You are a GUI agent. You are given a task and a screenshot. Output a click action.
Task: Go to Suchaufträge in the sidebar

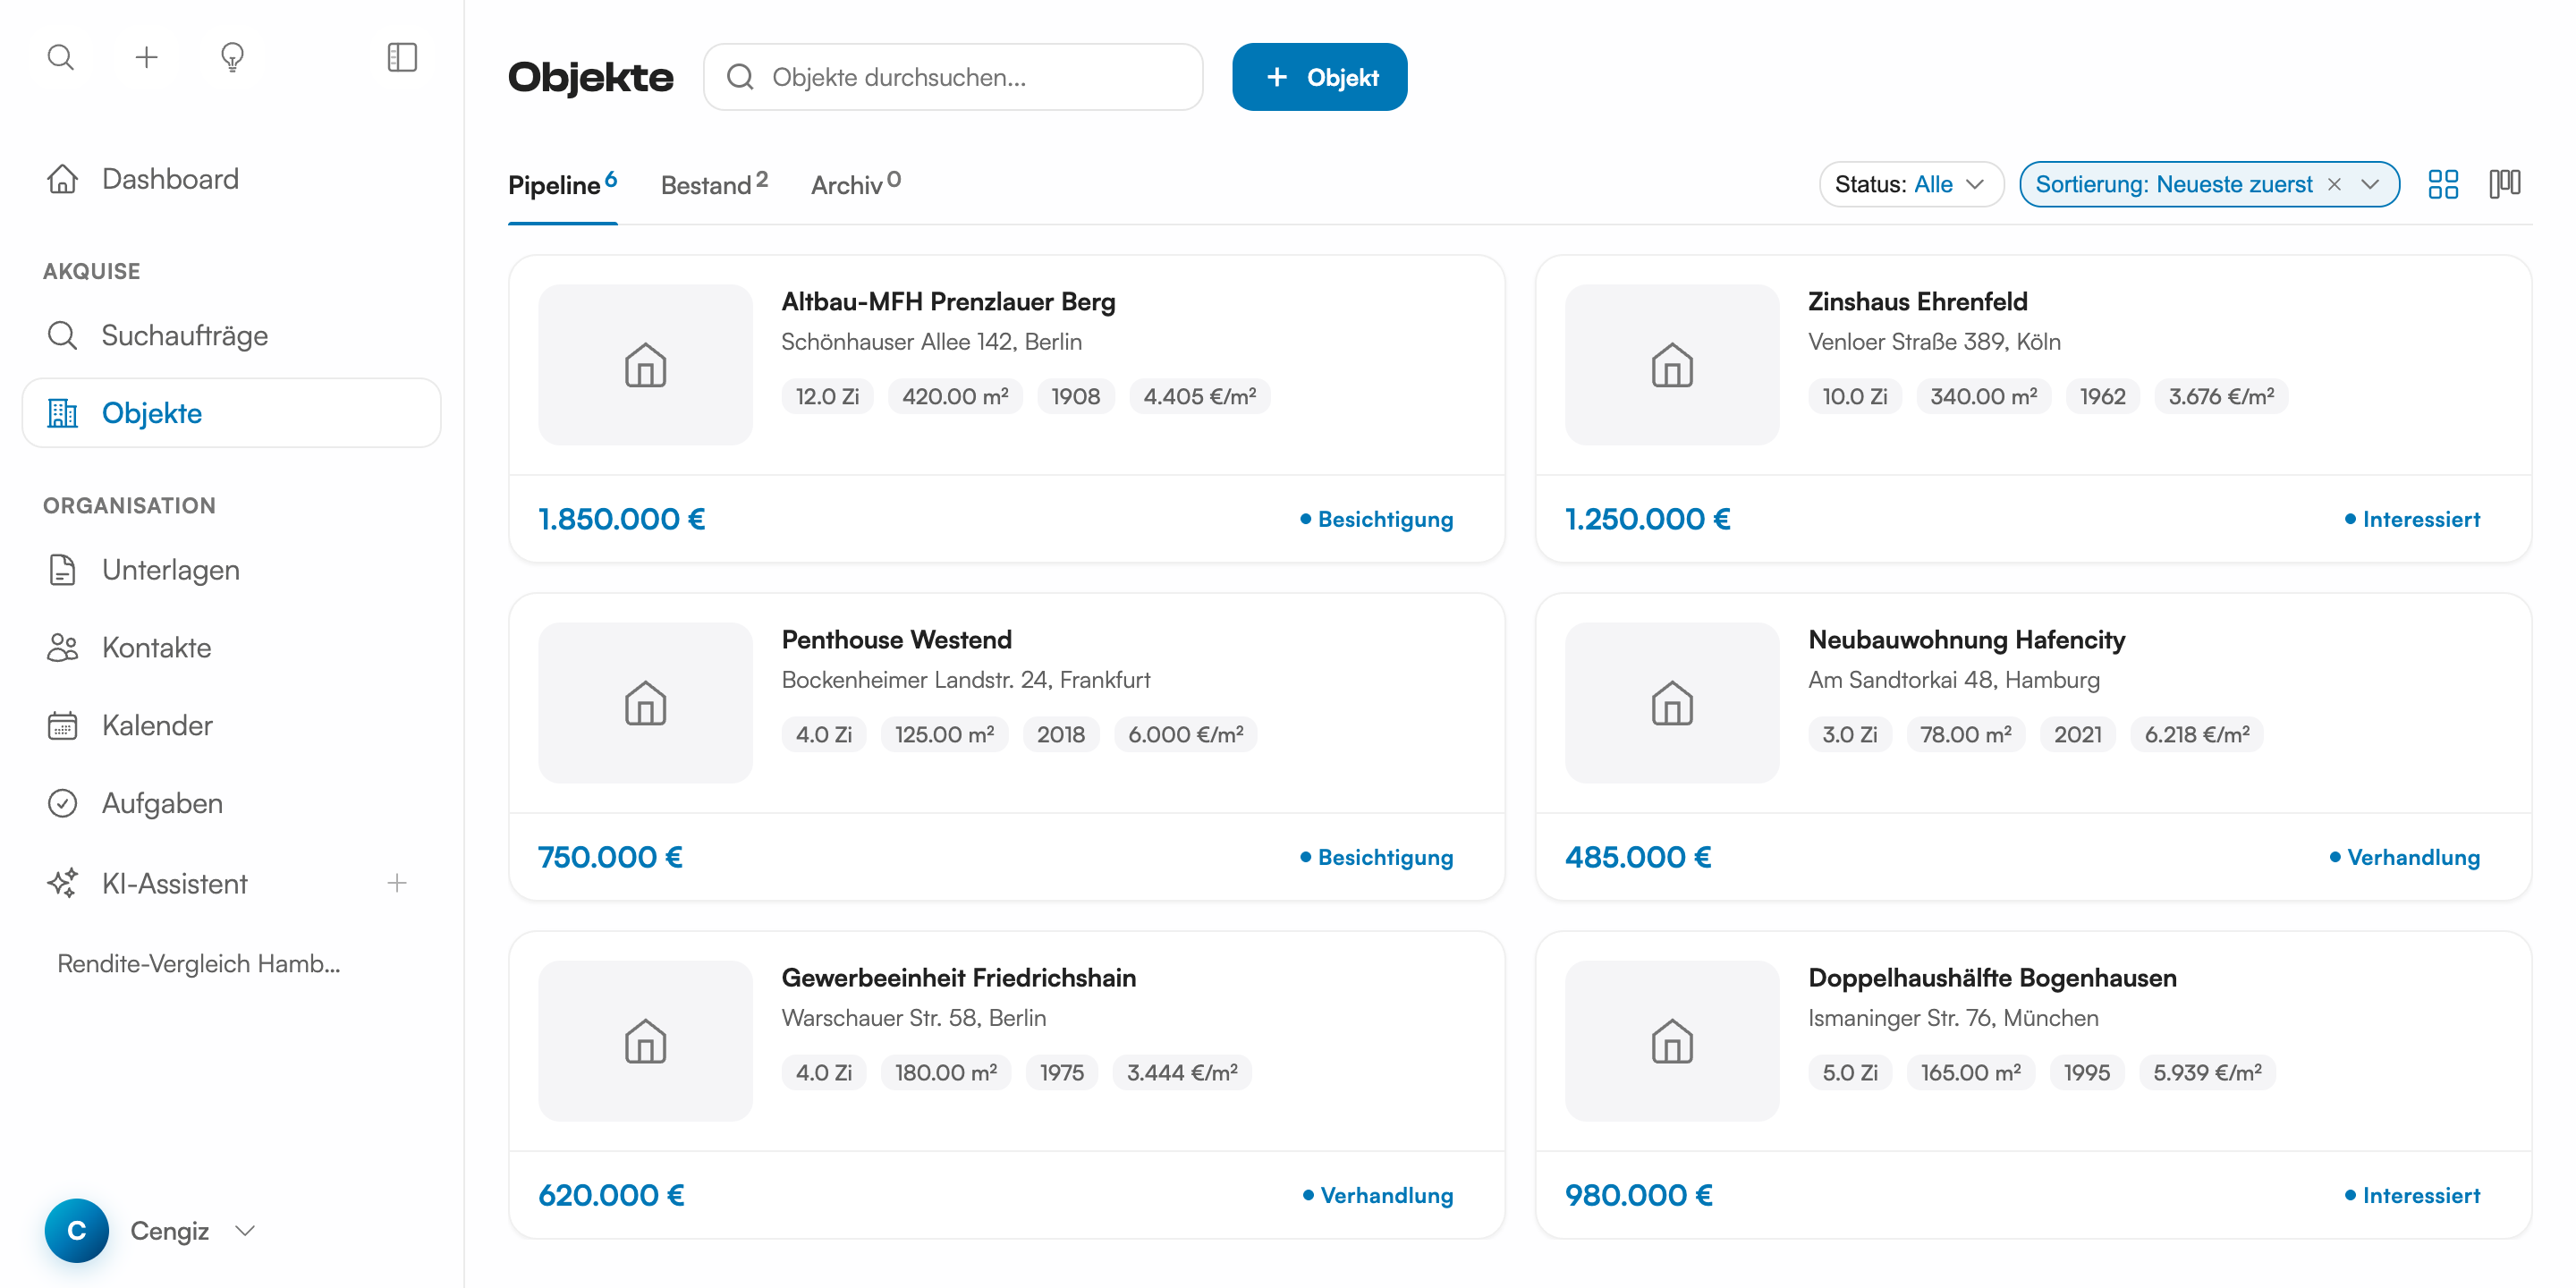pyautogui.click(x=184, y=335)
